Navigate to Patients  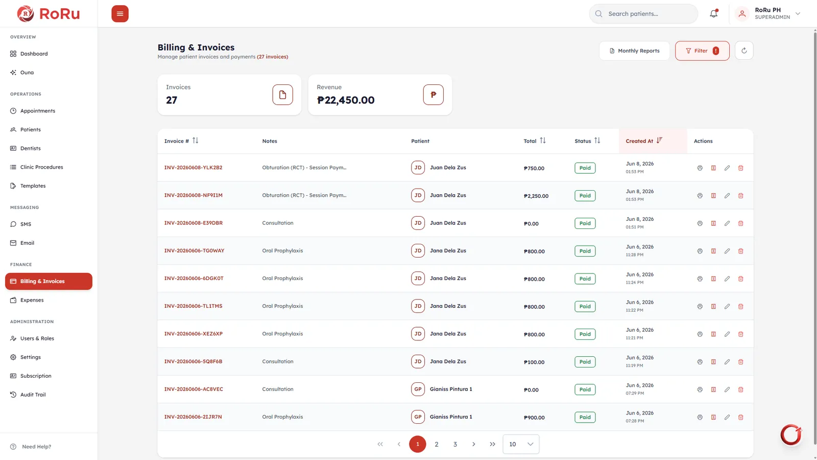[x=49, y=130]
